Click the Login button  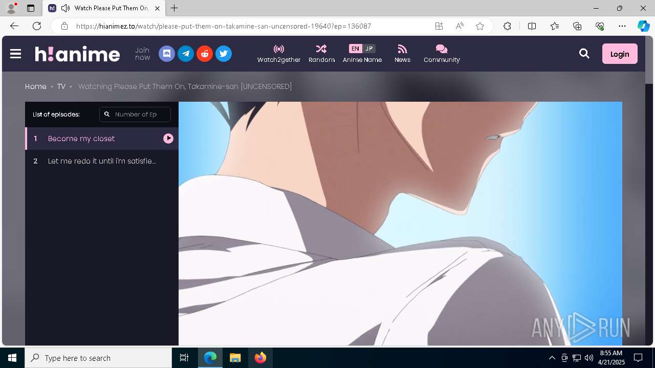pos(620,54)
